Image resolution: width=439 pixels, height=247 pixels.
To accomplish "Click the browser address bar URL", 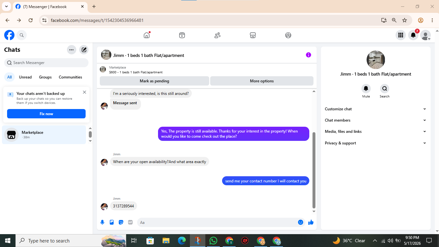I will click(x=97, y=20).
